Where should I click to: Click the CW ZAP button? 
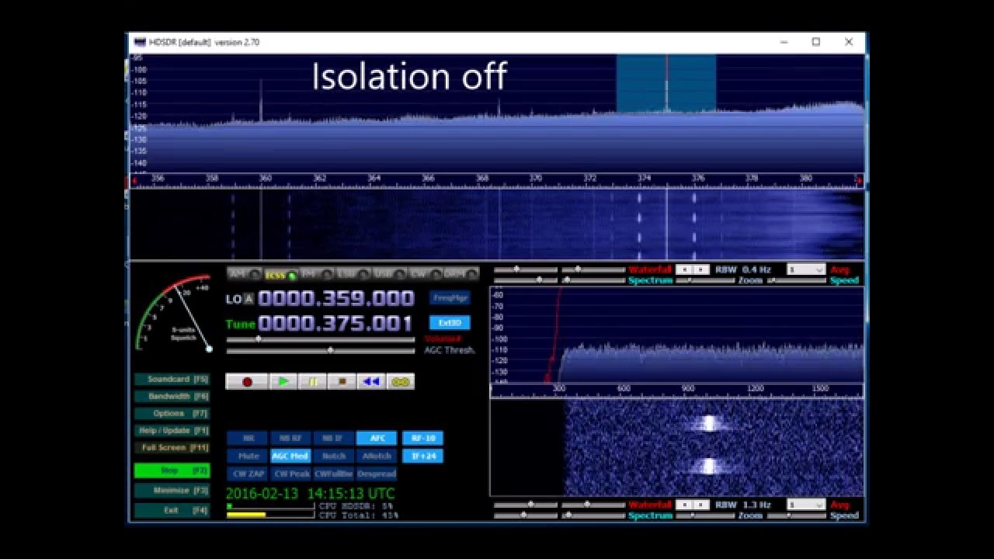[247, 474]
